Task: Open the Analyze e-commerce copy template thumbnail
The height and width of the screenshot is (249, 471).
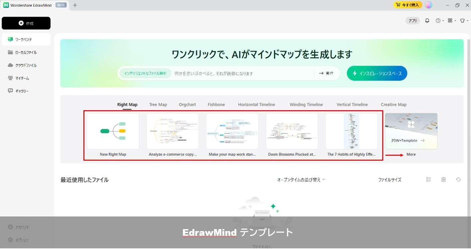Action: pos(173,131)
